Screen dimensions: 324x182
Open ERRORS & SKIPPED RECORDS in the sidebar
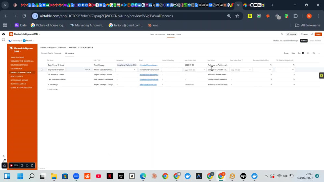click(21, 88)
